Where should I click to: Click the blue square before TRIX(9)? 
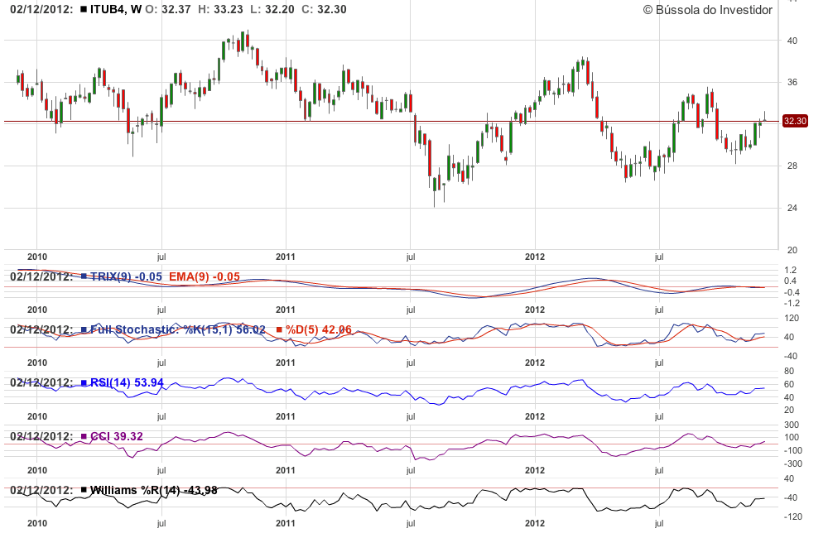(84, 276)
